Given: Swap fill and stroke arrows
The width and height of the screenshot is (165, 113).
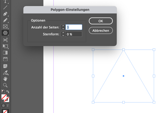Looking at the screenshot, I should coord(8,92).
